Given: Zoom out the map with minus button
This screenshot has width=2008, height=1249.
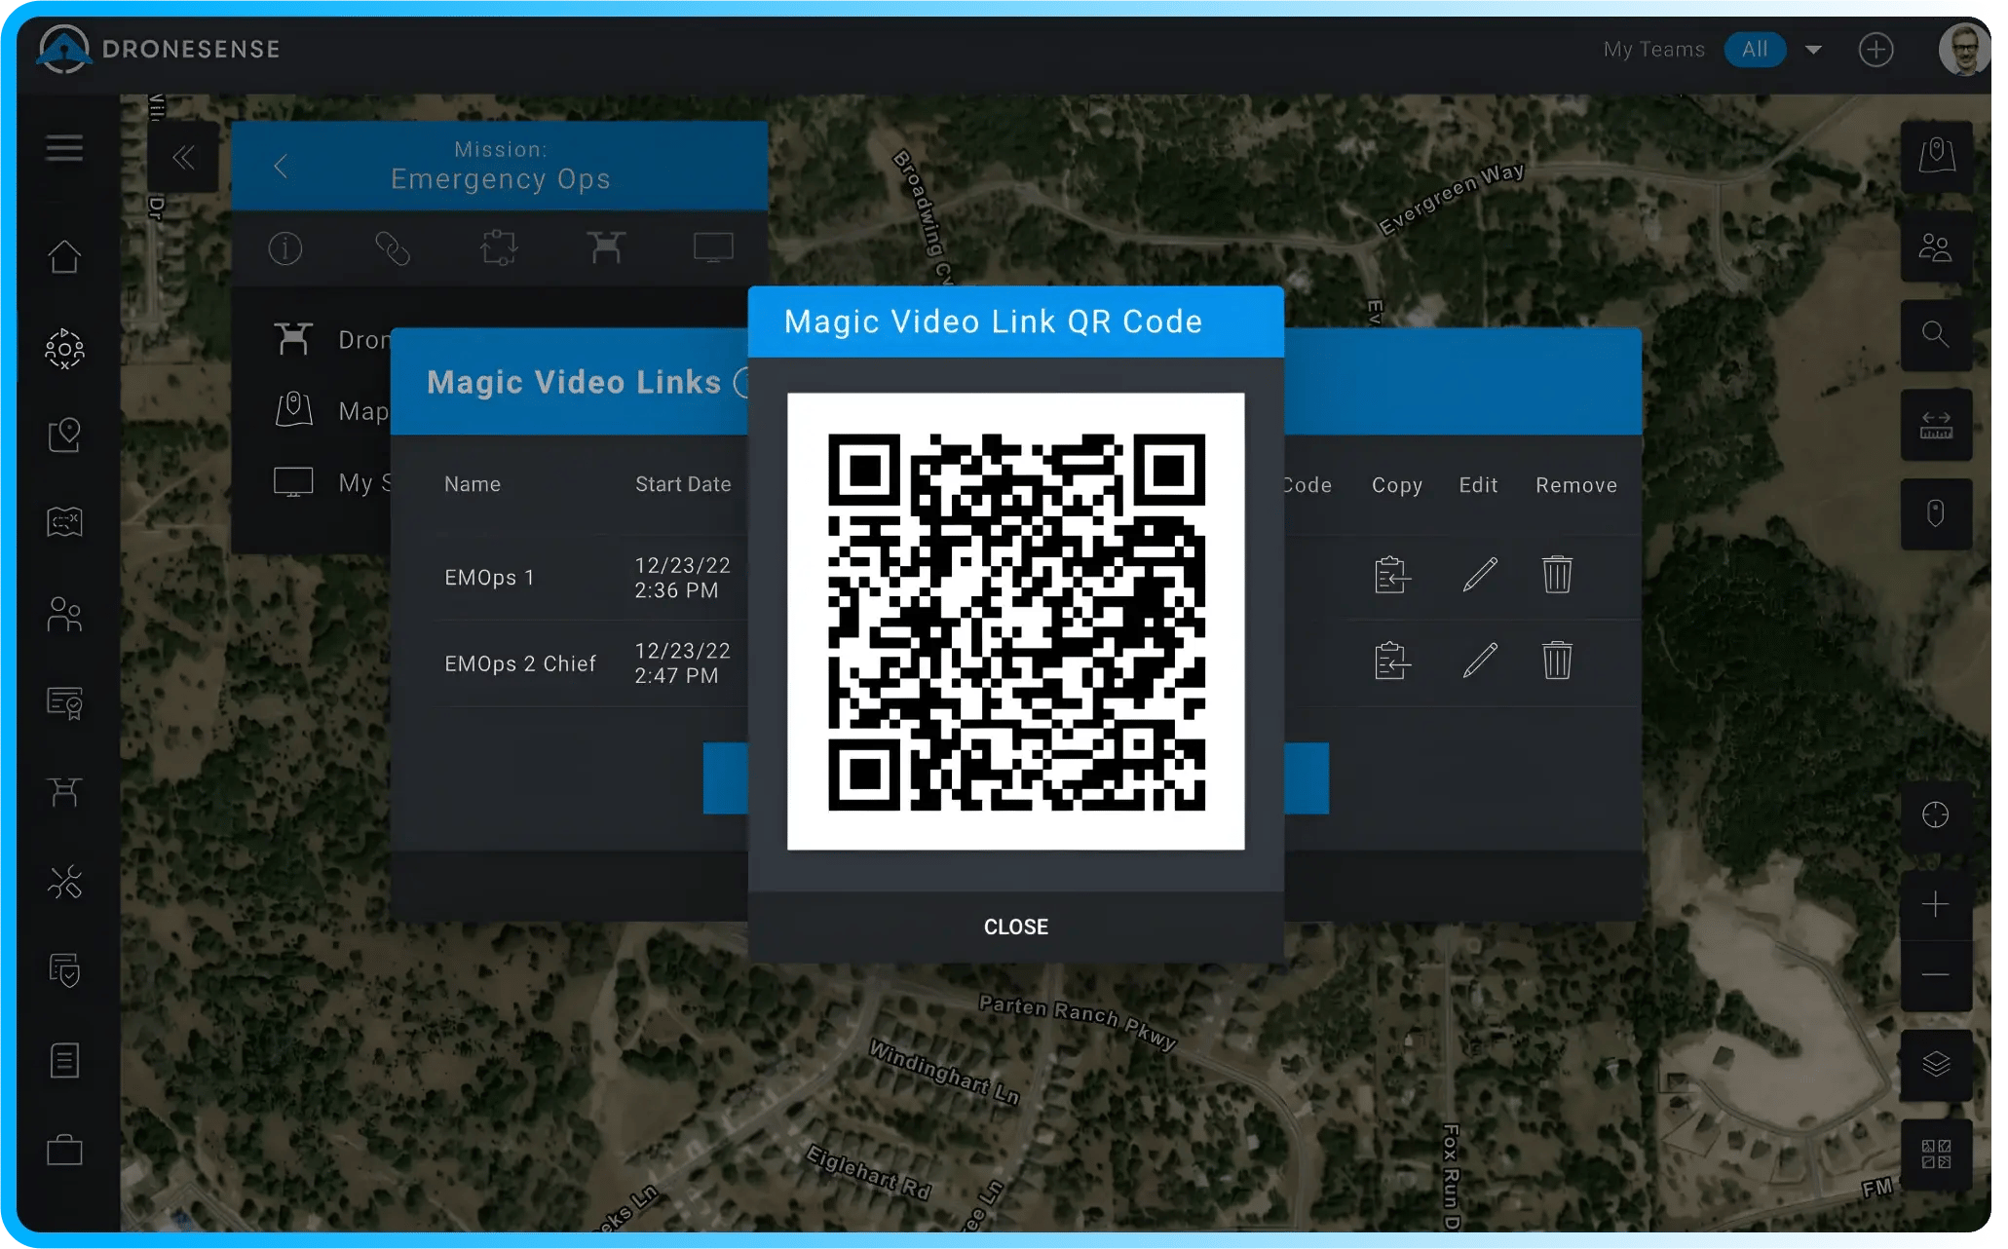Looking at the screenshot, I should [1936, 975].
